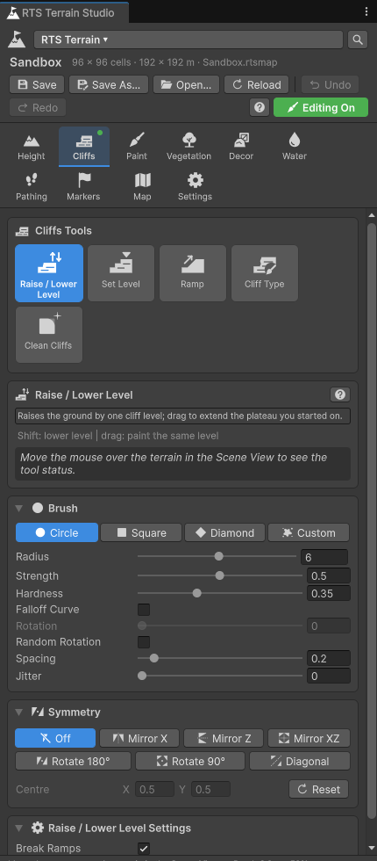Click the Strength value field
This screenshot has width=377, height=861.
328,576
